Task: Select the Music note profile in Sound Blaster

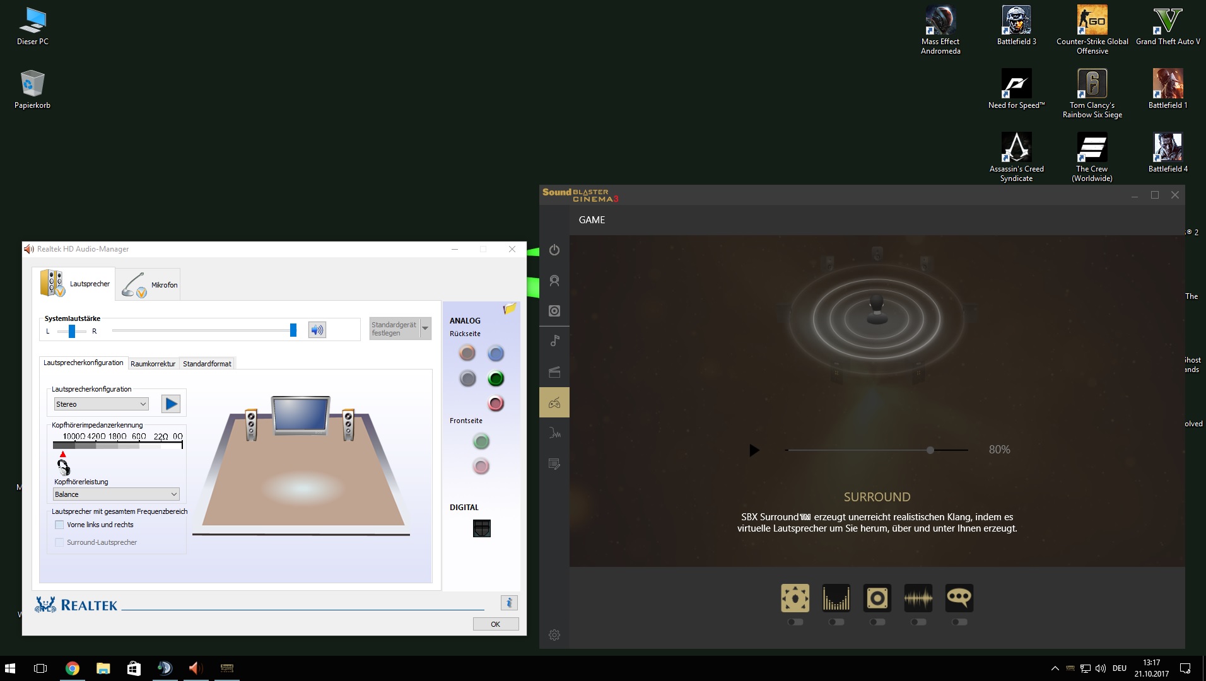Action: tap(554, 341)
